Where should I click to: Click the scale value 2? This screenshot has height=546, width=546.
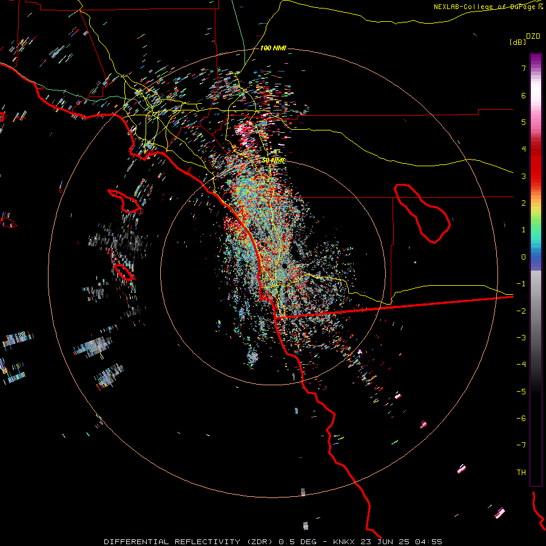[524, 203]
